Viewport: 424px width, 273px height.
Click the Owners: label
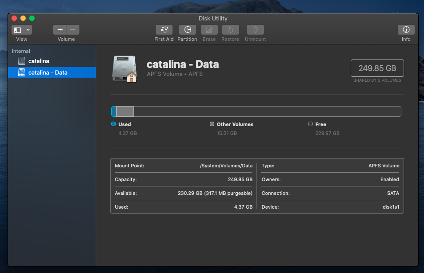[x=271, y=179]
